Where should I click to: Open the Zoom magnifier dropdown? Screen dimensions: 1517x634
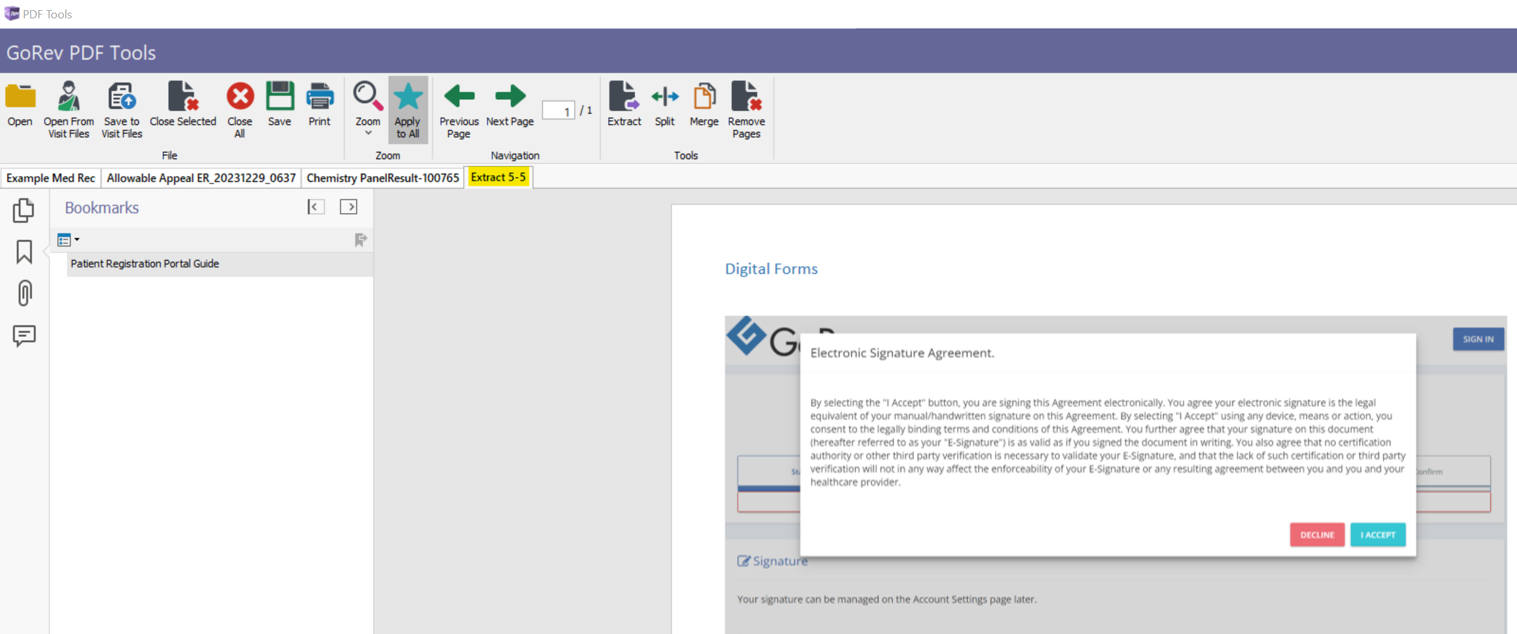(x=368, y=108)
